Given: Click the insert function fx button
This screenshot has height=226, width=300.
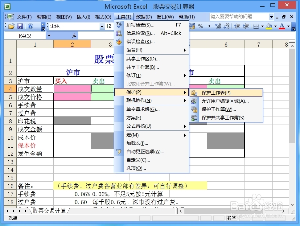Looking at the screenshot, I should (x=74, y=35).
